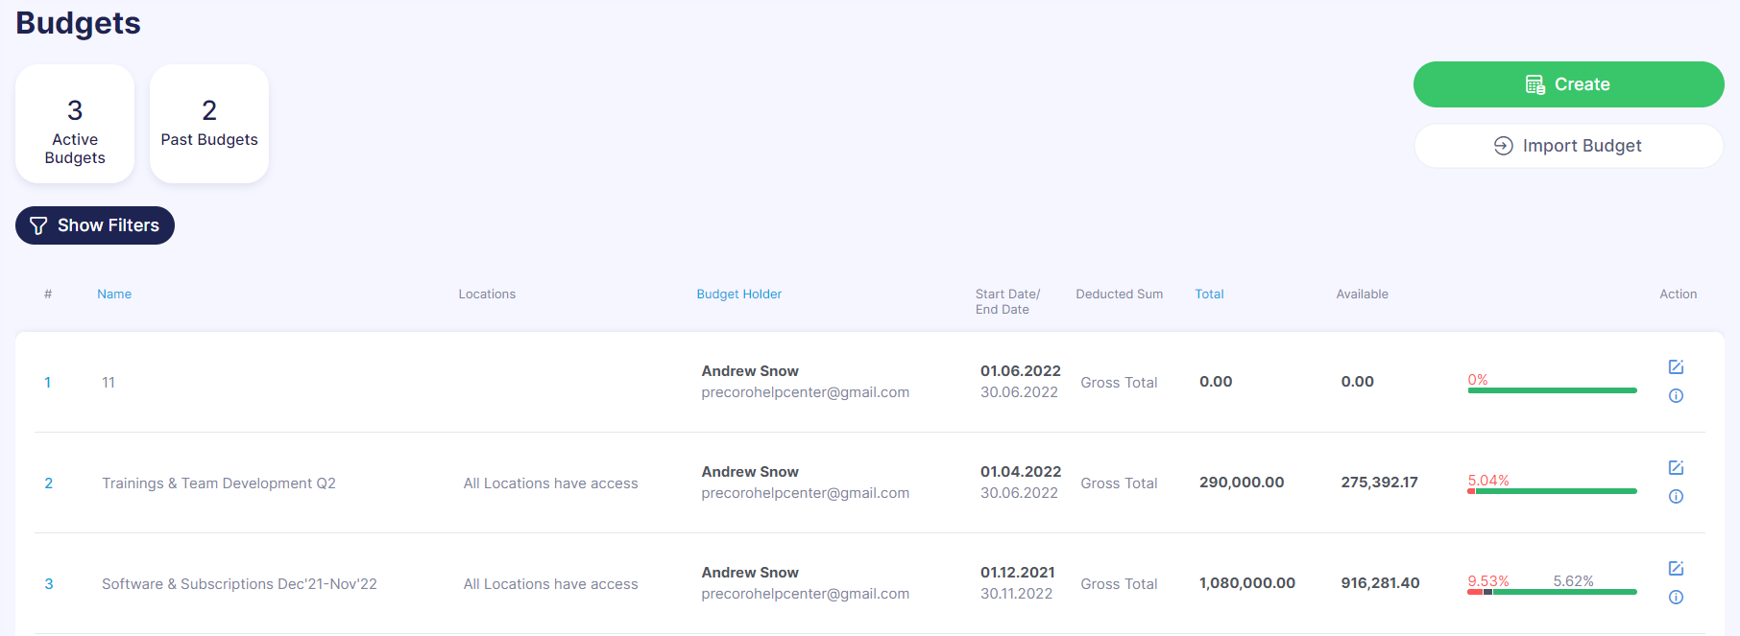This screenshot has width=1740, height=636.
Task: Click budget name '11'
Action: 109,383
